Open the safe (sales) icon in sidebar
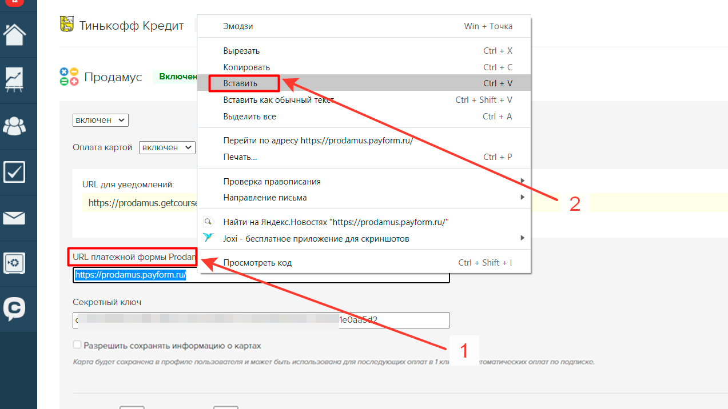The height and width of the screenshot is (409, 728). 14,263
